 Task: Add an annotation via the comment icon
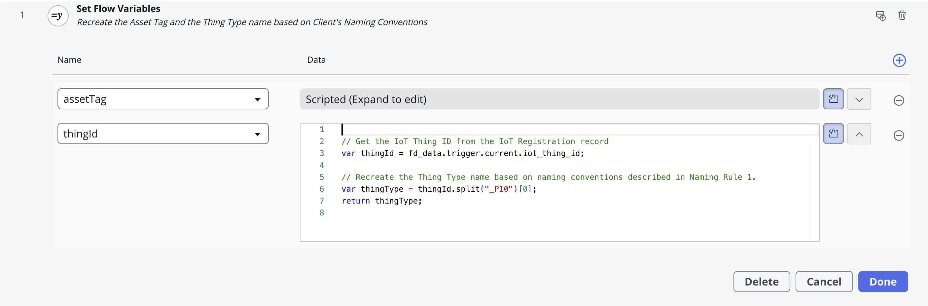pyautogui.click(x=880, y=16)
